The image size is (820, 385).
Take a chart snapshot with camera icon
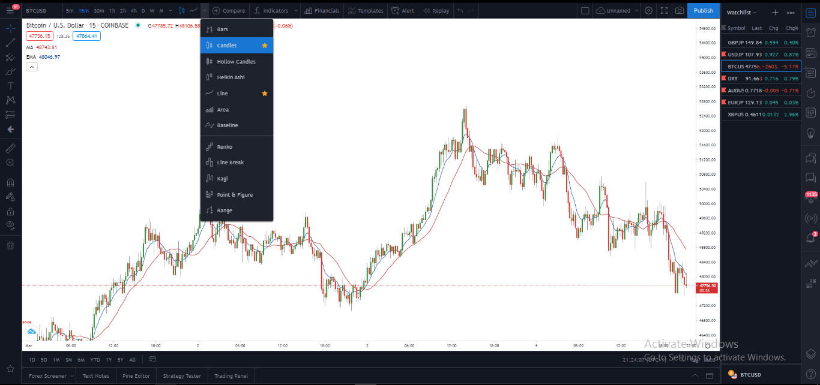(x=679, y=10)
